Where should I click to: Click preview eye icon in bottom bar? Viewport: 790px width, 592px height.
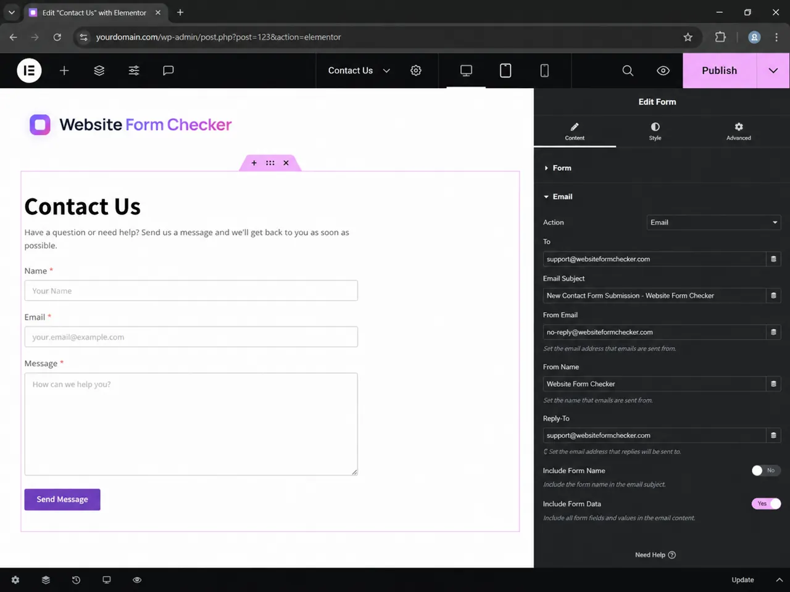click(137, 580)
